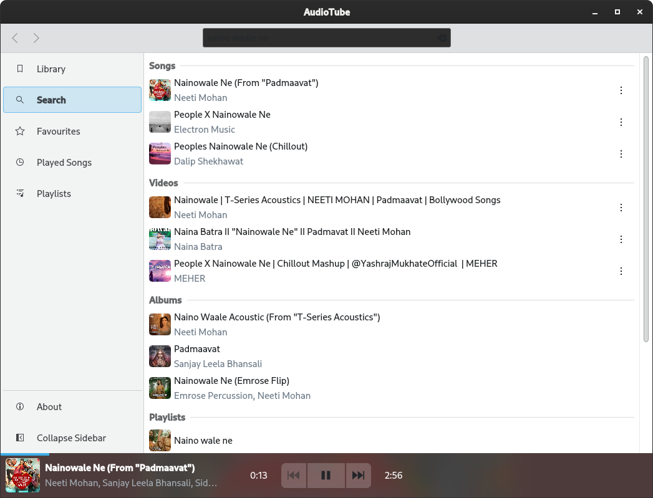The width and height of the screenshot is (653, 498).
Task: Click the artist link Neeti Mohan
Action: 200,97
